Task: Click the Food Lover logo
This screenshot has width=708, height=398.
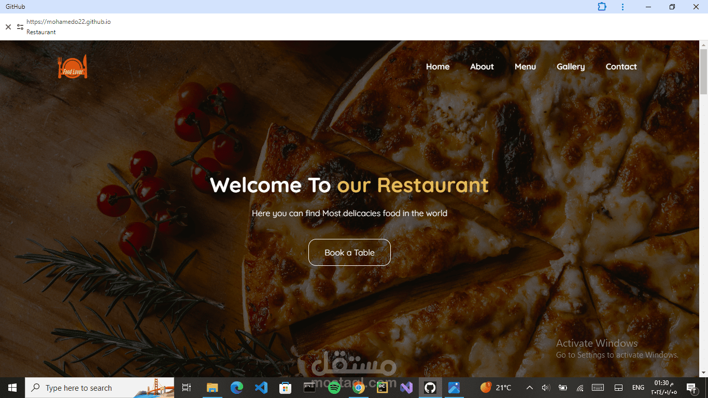Action: pyautogui.click(x=73, y=67)
